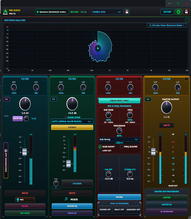Toggle the master channel FX button

coord(148,99)
